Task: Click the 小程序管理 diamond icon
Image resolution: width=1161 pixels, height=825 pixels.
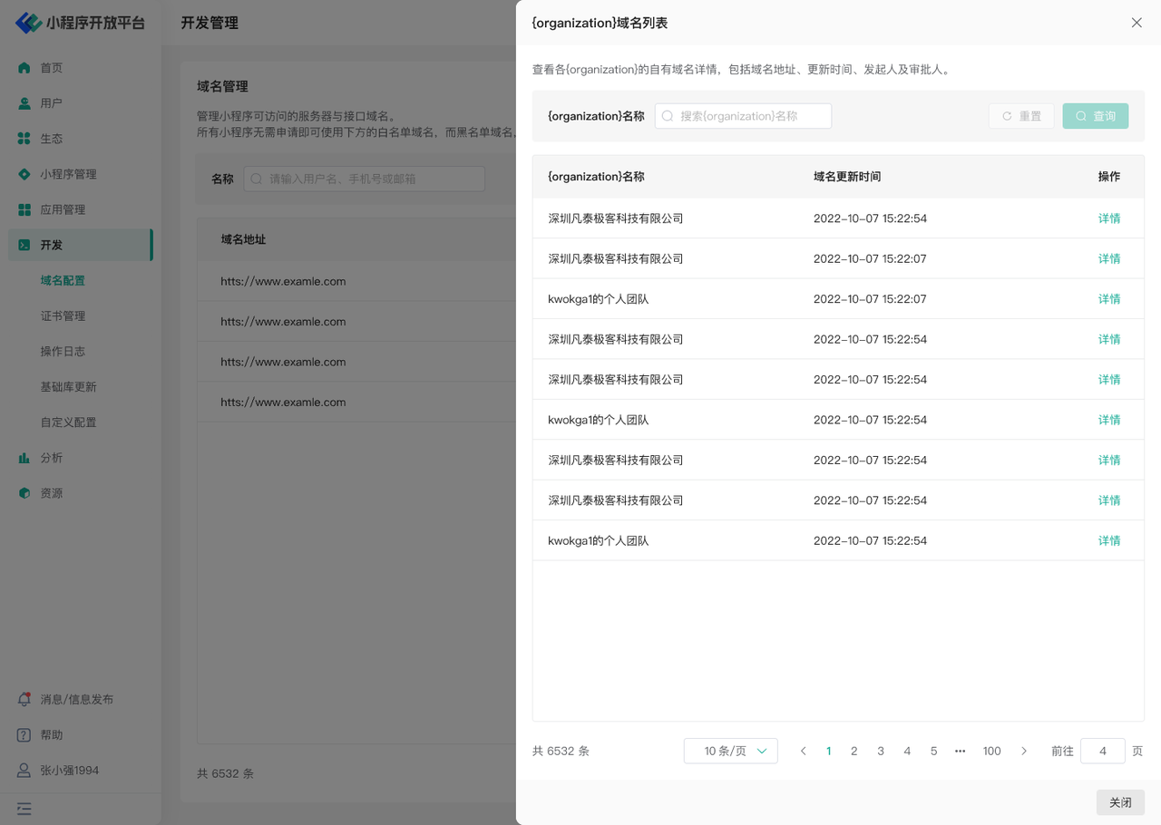Action: pos(24,174)
